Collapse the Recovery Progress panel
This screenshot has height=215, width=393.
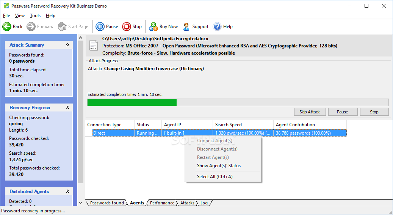pyautogui.click(x=68, y=107)
